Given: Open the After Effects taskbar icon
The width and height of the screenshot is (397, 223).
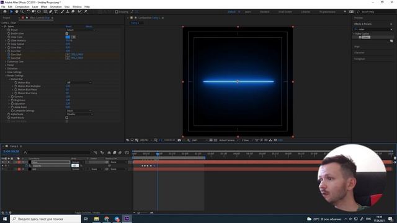Looking at the screenshot, I should point(127,219).
